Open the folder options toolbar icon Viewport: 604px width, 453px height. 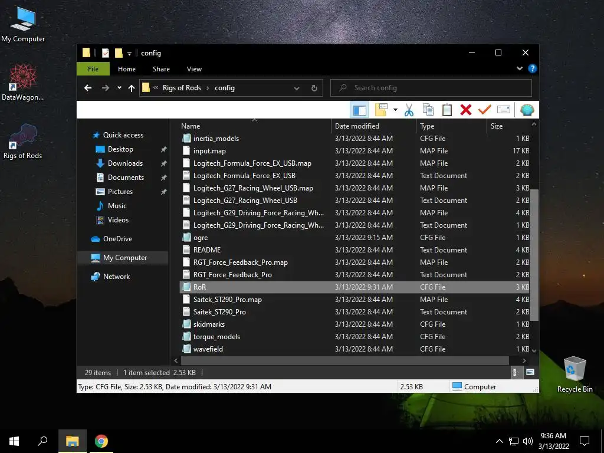[x=381, y=110]
